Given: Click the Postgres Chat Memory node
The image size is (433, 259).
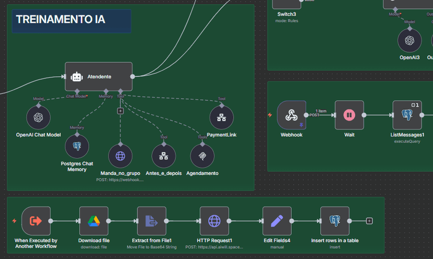Looking at the screenshot, I should click(77, 146).
